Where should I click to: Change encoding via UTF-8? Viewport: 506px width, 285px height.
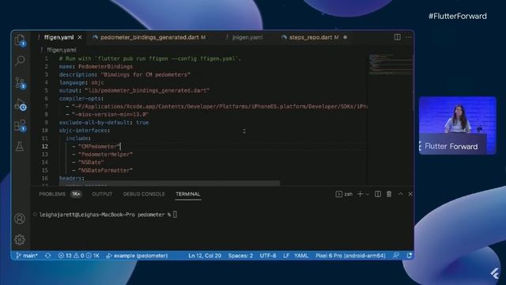click(268, 256)
